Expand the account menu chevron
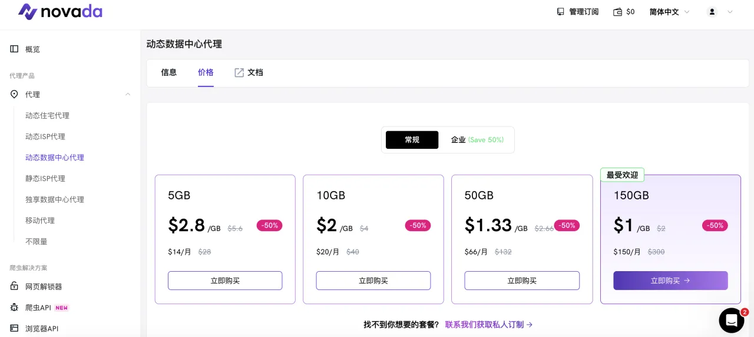The width and height of the screenshot is (754, 337). pos(730,12)
